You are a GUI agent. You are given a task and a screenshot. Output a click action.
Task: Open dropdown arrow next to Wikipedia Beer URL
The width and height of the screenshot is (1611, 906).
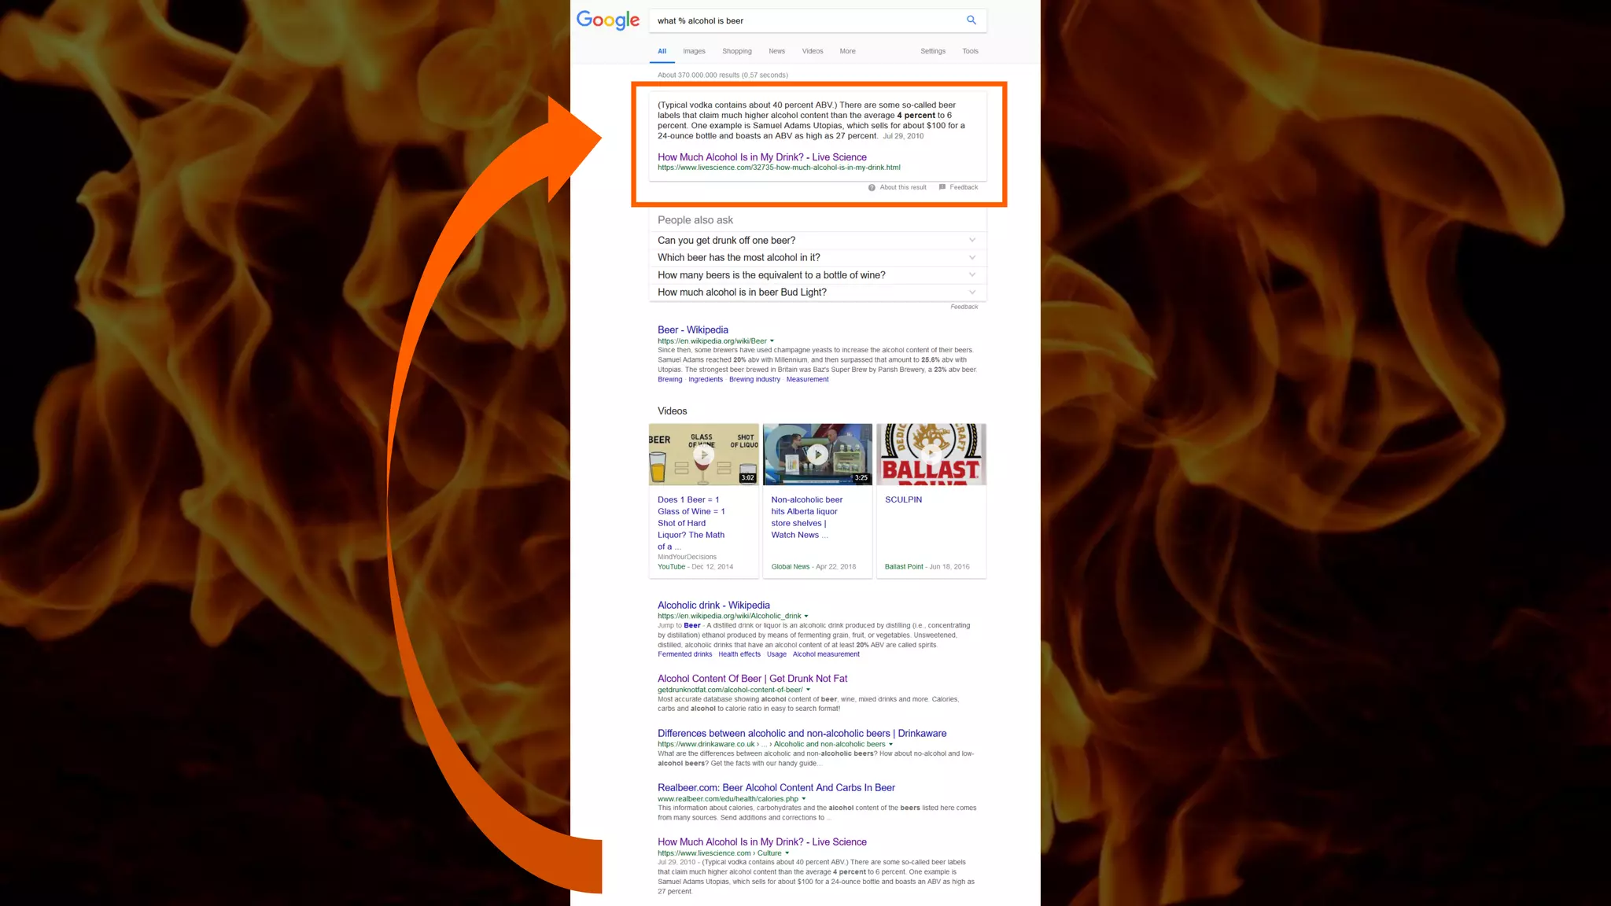tap(772, 341)
